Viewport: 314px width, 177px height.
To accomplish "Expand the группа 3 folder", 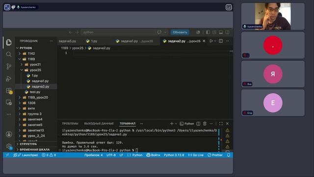I will click(34, 114).
